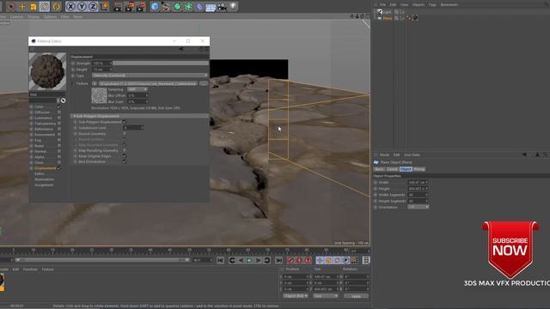Add a Camera object
The image size is (550, 309).
(x=222, y=6)
